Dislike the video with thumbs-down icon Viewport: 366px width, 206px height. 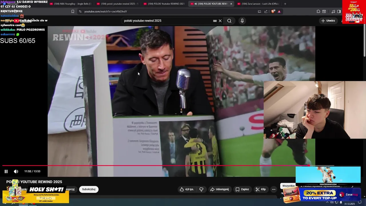(201, 189)
